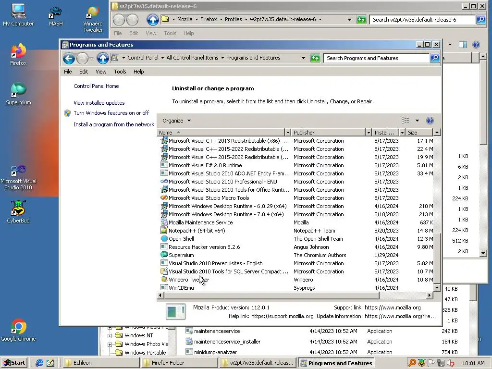Select Mozilla Maintenance Service icon row
Viewport: 492px width, 369px height.
[164, 222]
